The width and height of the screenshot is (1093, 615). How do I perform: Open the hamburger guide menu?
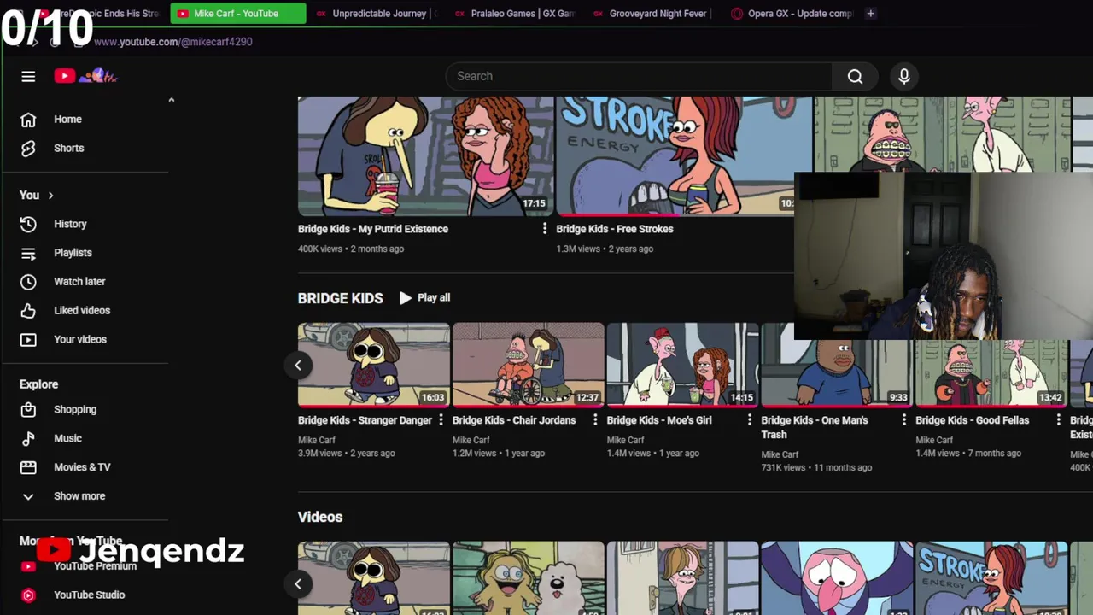28,76
